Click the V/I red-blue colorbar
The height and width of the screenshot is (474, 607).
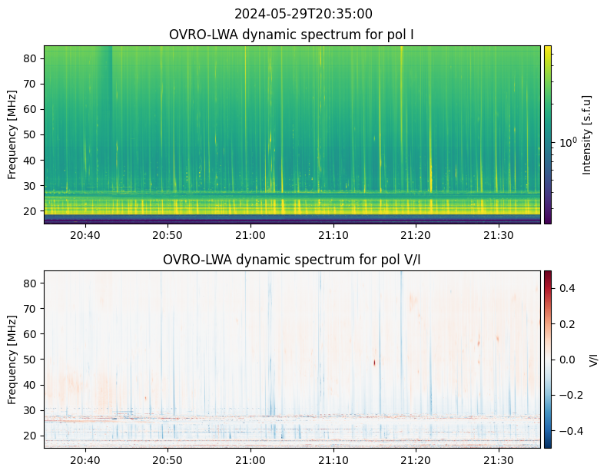(x=548, y=359)
